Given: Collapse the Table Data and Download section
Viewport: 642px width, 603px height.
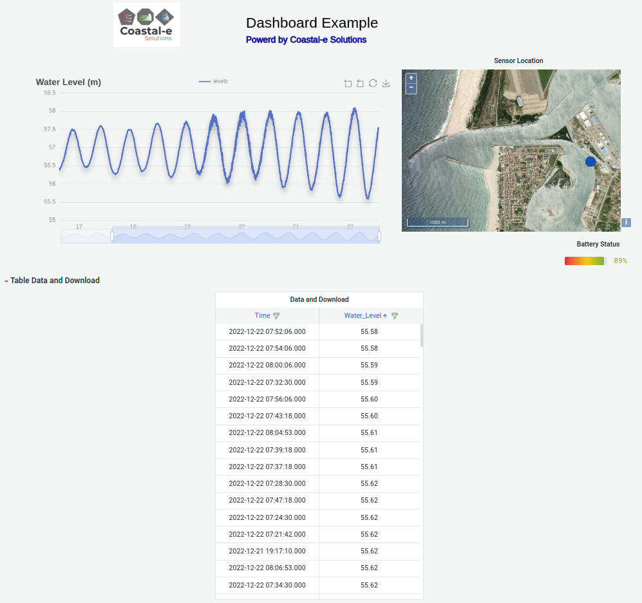Looking at the screenshot, I should pos(6,281).
